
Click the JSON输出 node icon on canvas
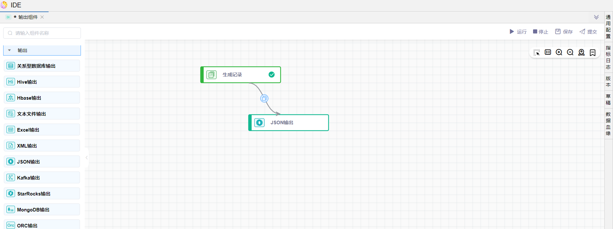(259, 123)
